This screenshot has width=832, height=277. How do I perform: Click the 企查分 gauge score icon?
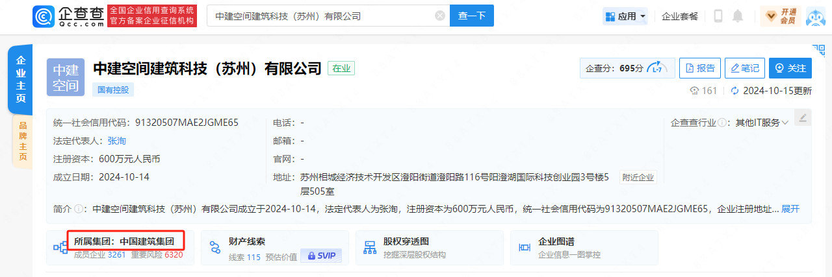tap(657, 68)
